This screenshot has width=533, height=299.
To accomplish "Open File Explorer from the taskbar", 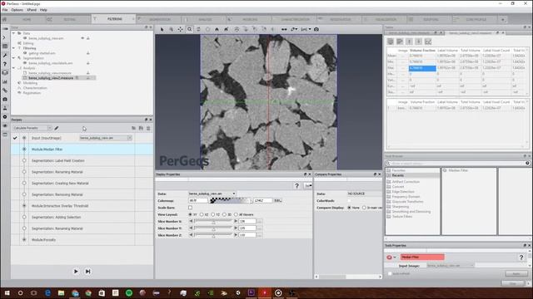I will tap(61, 293).
